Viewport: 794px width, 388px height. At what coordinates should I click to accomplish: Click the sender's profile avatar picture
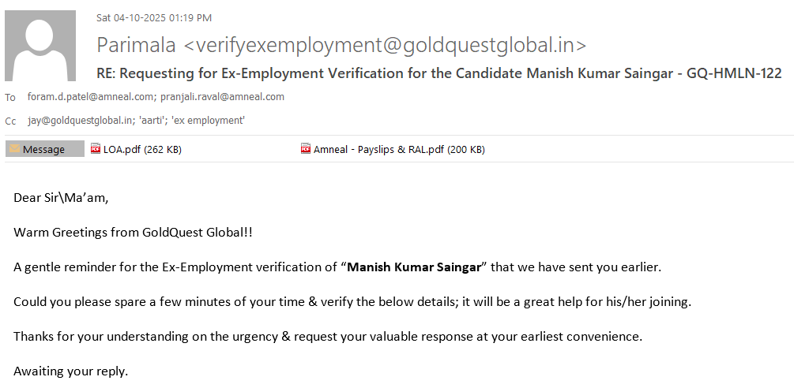40,46
